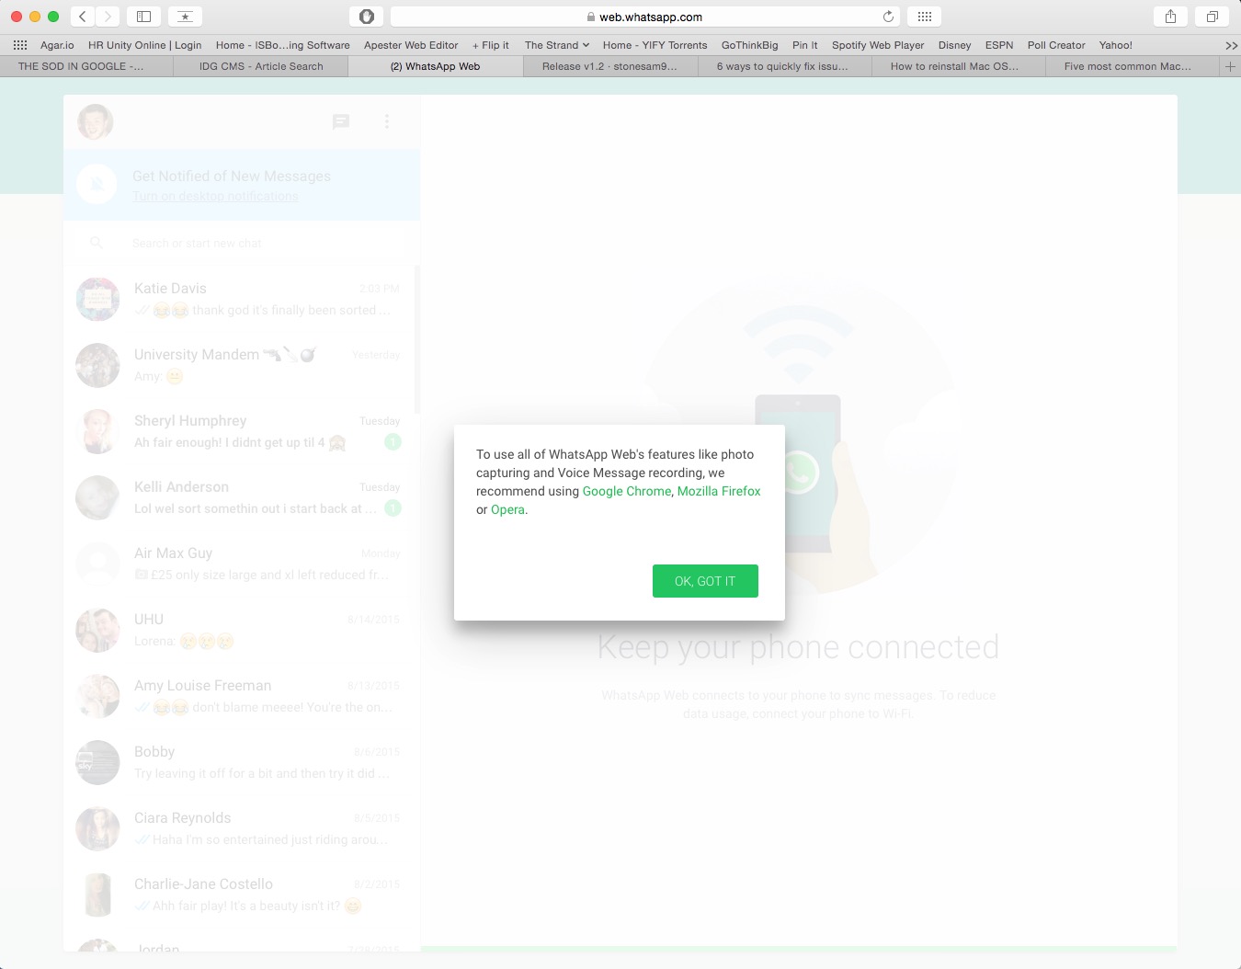Switch to Five most common Mac tab
This screenshot has width=1241, height=969.
pyautogui.click(x=1133, y=66)
